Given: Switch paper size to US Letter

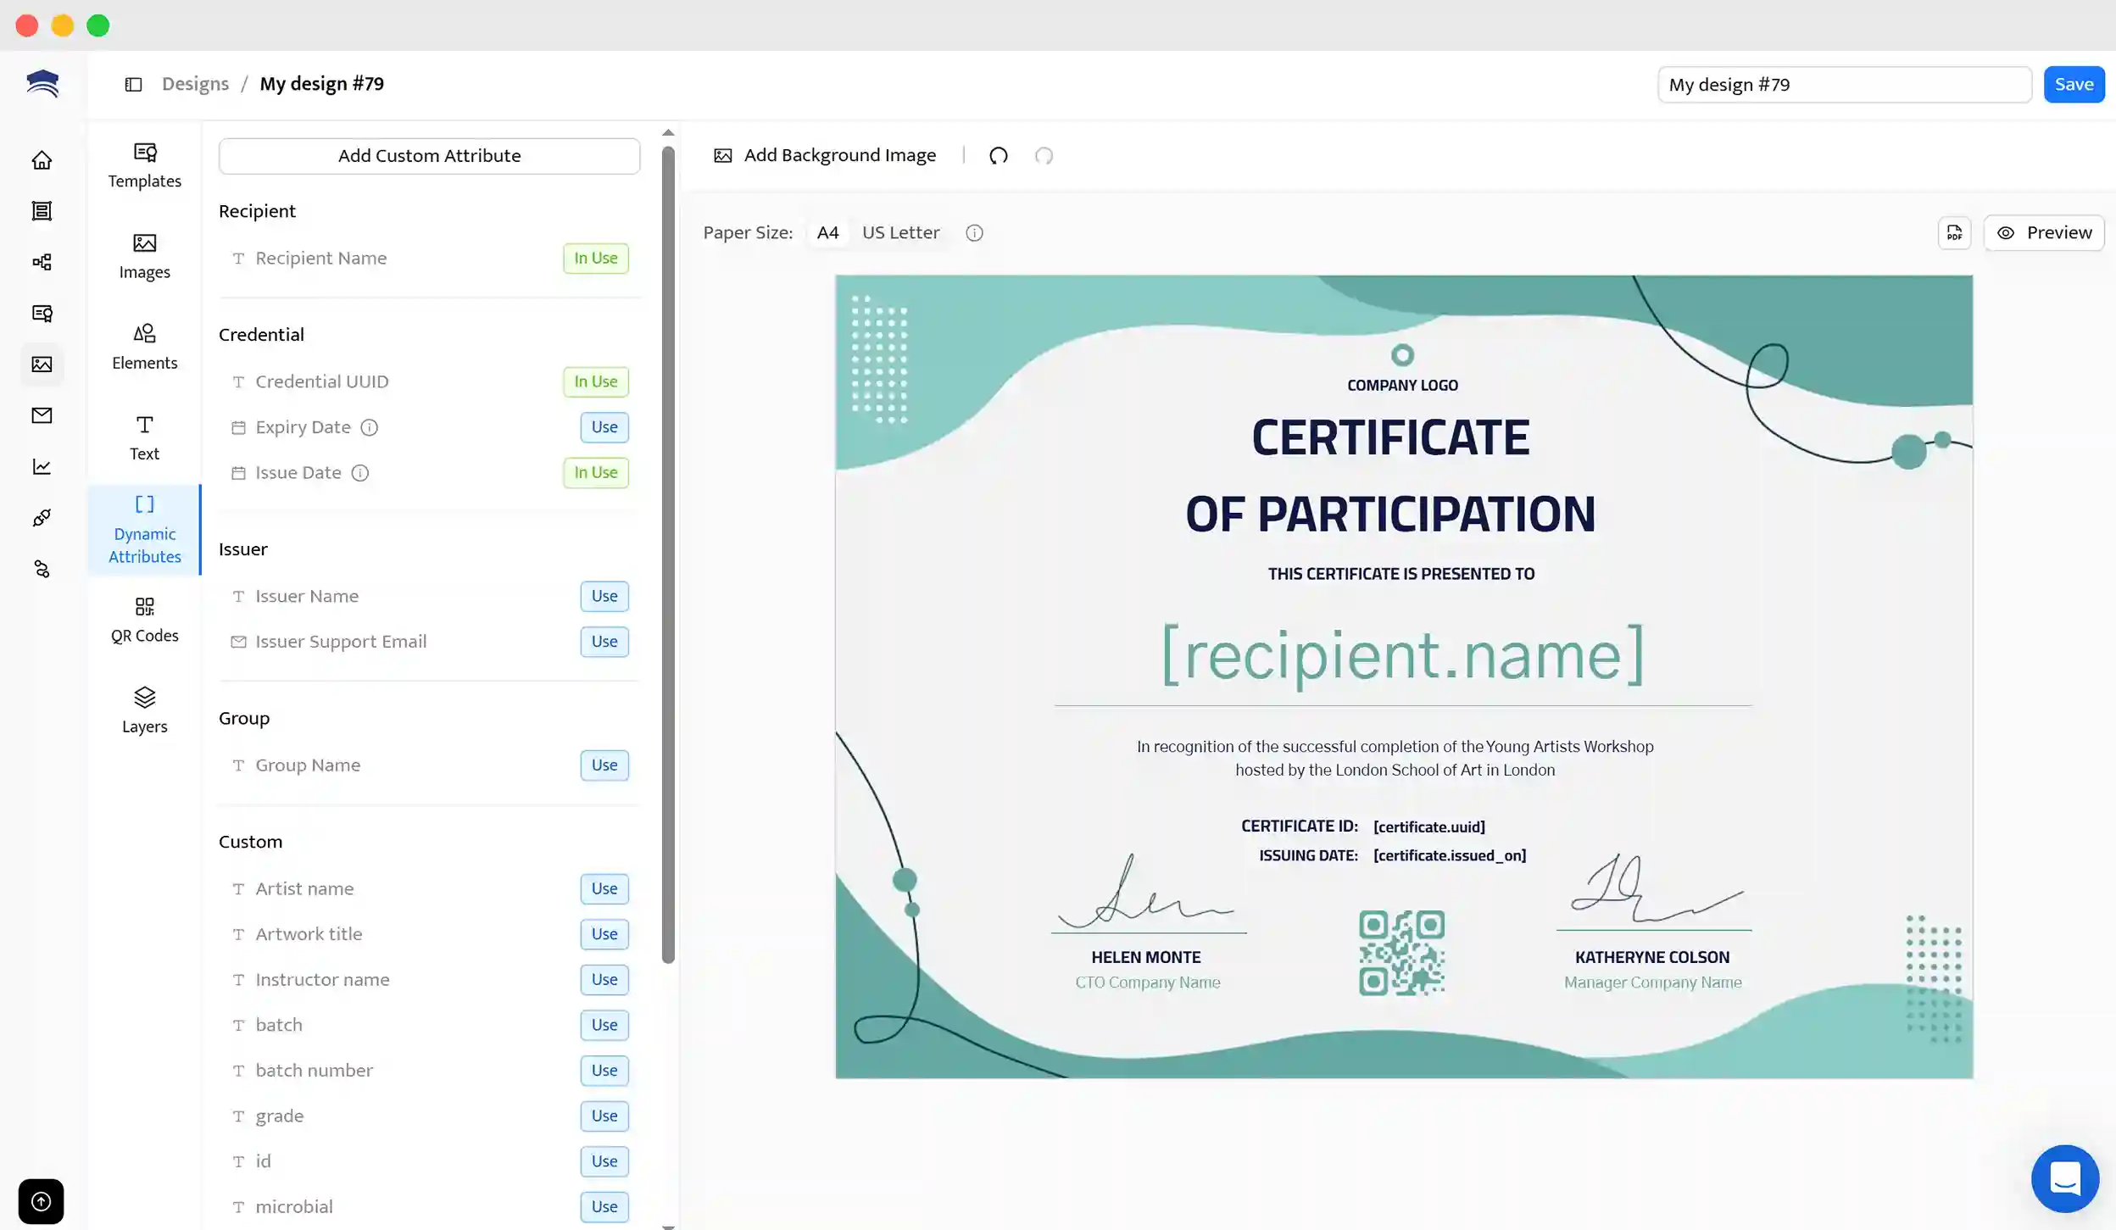Looking at the screenshot, I should point(899,232).
